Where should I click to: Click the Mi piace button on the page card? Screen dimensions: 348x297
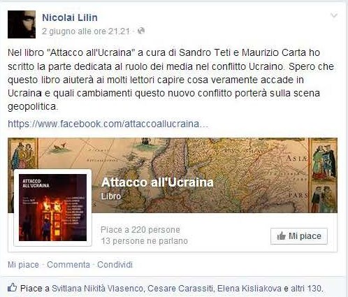click(x=299, y=236)
